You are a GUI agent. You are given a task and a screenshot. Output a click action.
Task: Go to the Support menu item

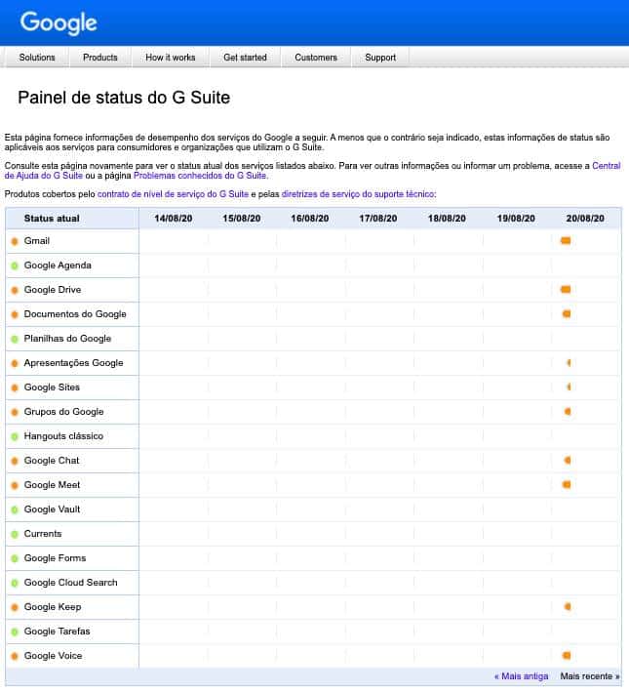click(x=380, y=58)
